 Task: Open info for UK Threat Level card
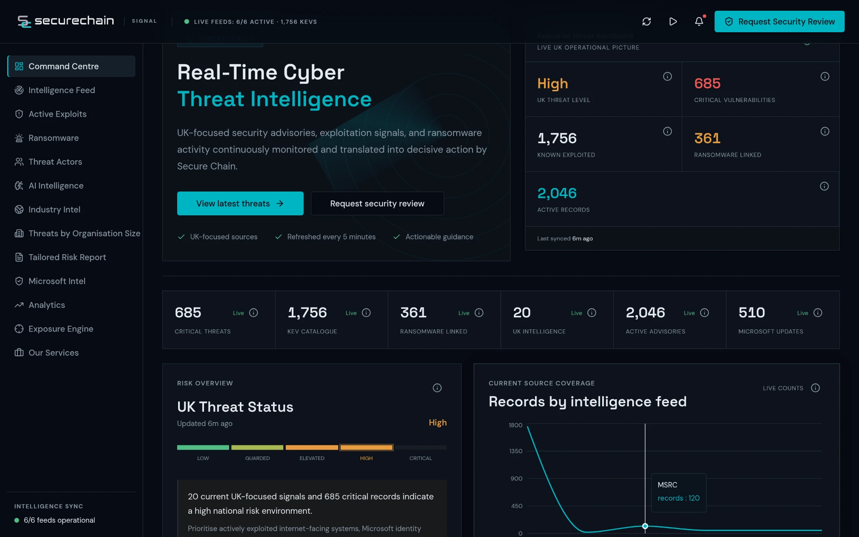[x=668, y=77]
